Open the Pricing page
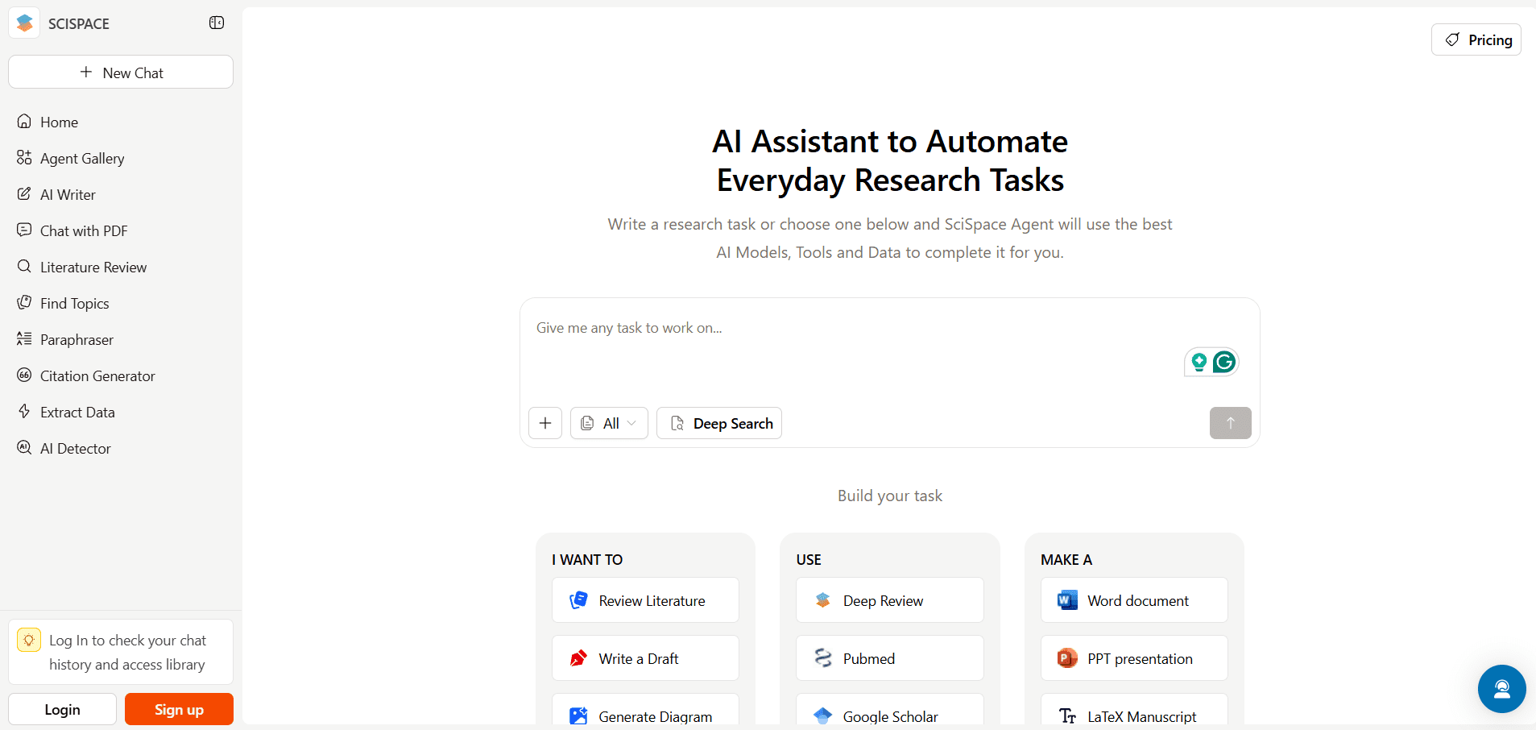The image size is (1536, 730). (x=1476, y=39)
